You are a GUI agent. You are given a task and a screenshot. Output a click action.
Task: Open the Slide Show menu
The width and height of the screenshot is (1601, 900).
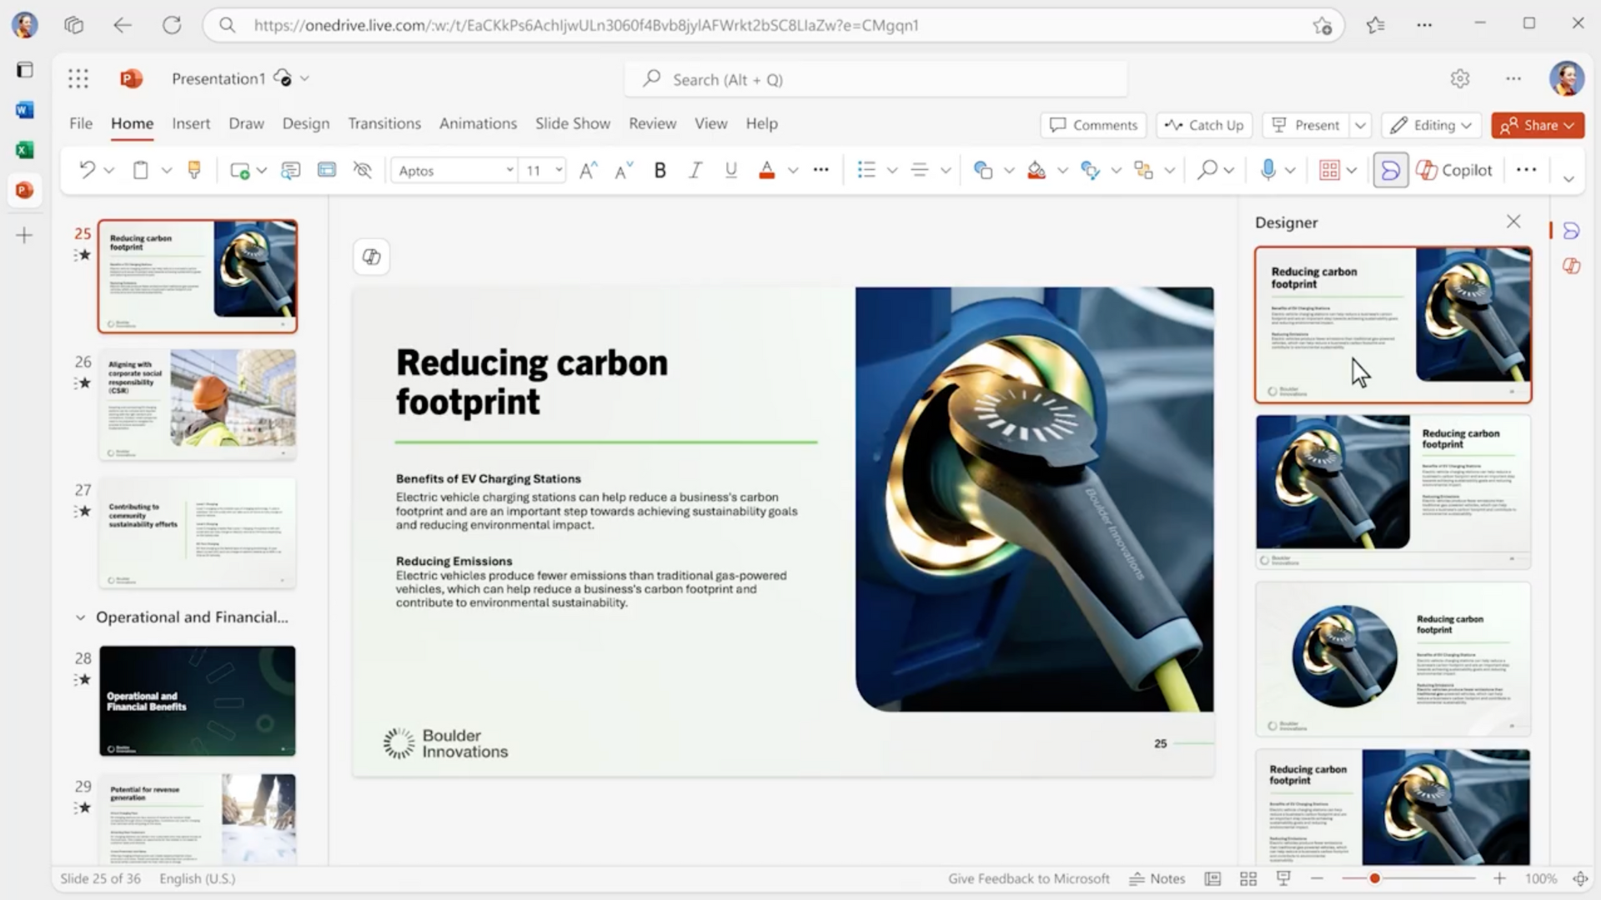coord(573,123)
